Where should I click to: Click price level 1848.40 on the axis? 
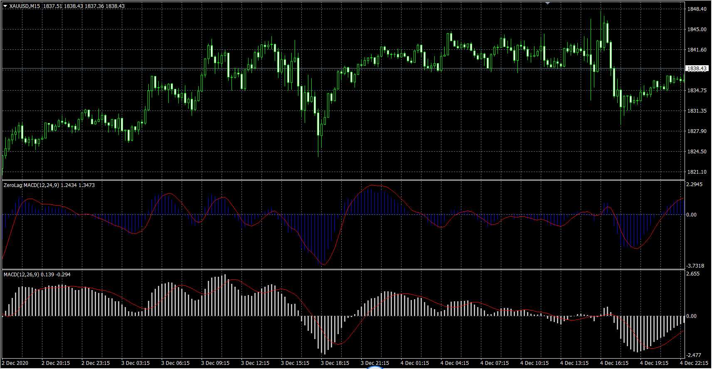pyautogui.click(x=697, y=9)
